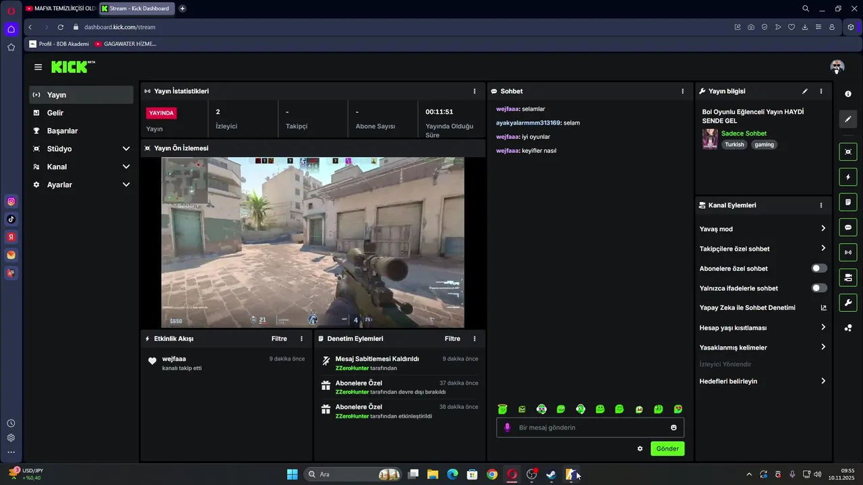Image resolution: width=863 pixels, height=485 pixels.
Task: Open Filtre in Etkinlik Akışı panel
Action: 279,339
